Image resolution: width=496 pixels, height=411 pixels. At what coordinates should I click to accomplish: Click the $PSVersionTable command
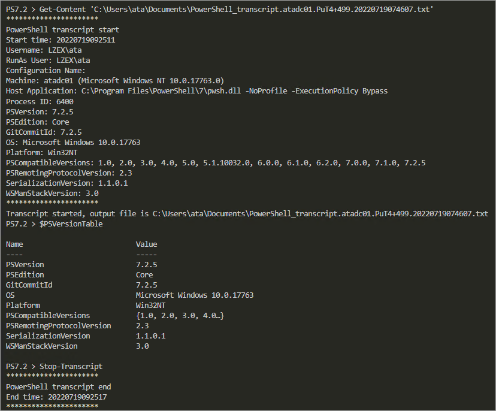71,223
